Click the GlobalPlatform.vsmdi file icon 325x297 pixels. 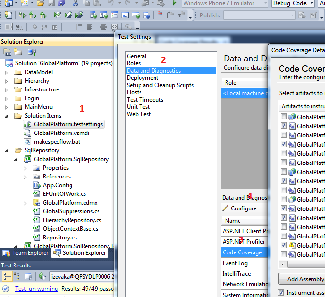[x=28, y=133]
